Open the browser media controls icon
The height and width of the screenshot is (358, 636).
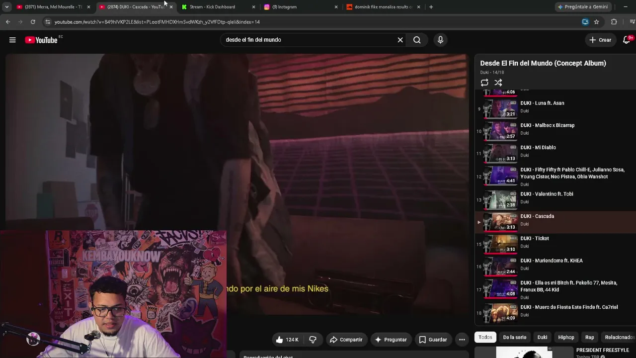click(632, 22)
